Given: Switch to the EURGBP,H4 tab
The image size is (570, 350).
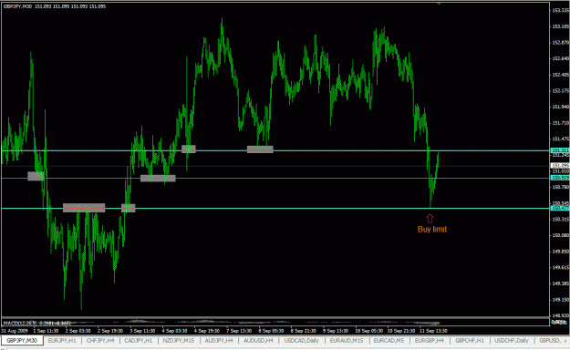Looking at the screenshot, I should pyautogui.click(x=430, y=341).
